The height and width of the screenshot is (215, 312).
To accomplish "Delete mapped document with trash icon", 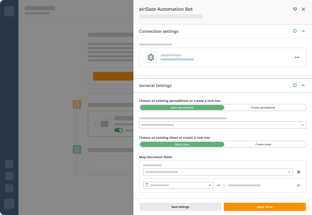I will click(299, 172).
